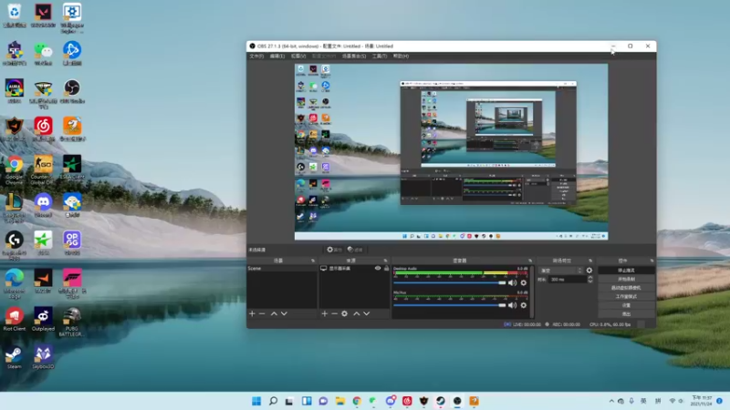Mute the Mic/Aux speaker icon
Screen dimensions: 730x410
click(x=512, y=306)
